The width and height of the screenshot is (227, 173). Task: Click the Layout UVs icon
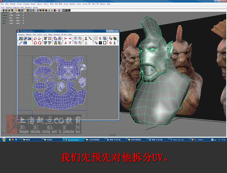[x=55, y=38]
